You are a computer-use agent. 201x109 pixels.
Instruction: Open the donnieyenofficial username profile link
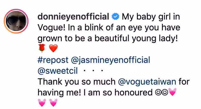(x=73, y=17)
